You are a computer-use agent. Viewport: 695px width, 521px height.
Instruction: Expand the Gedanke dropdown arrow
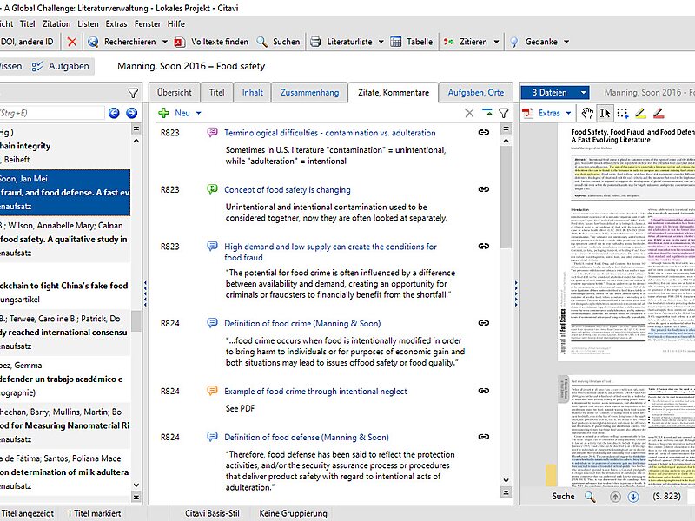click(566, 42)
